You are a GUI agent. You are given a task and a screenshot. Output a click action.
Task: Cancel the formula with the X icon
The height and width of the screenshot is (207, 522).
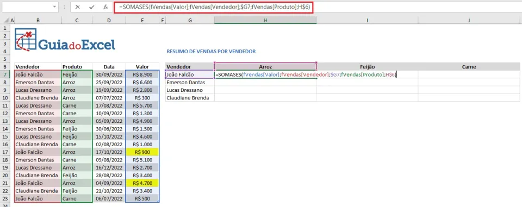(78, 7)
